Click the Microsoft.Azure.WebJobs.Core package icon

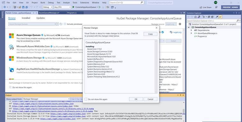[x=11, y=47]
